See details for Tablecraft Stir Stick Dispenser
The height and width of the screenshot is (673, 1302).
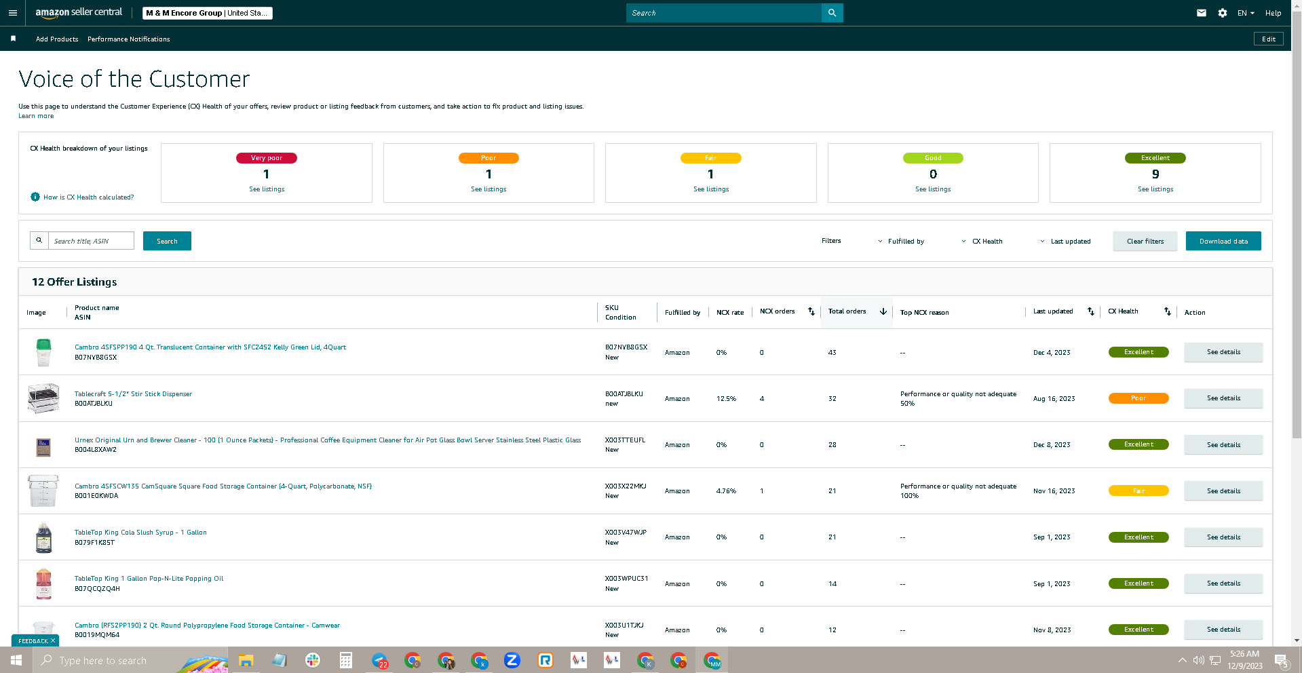(1223, 398)
